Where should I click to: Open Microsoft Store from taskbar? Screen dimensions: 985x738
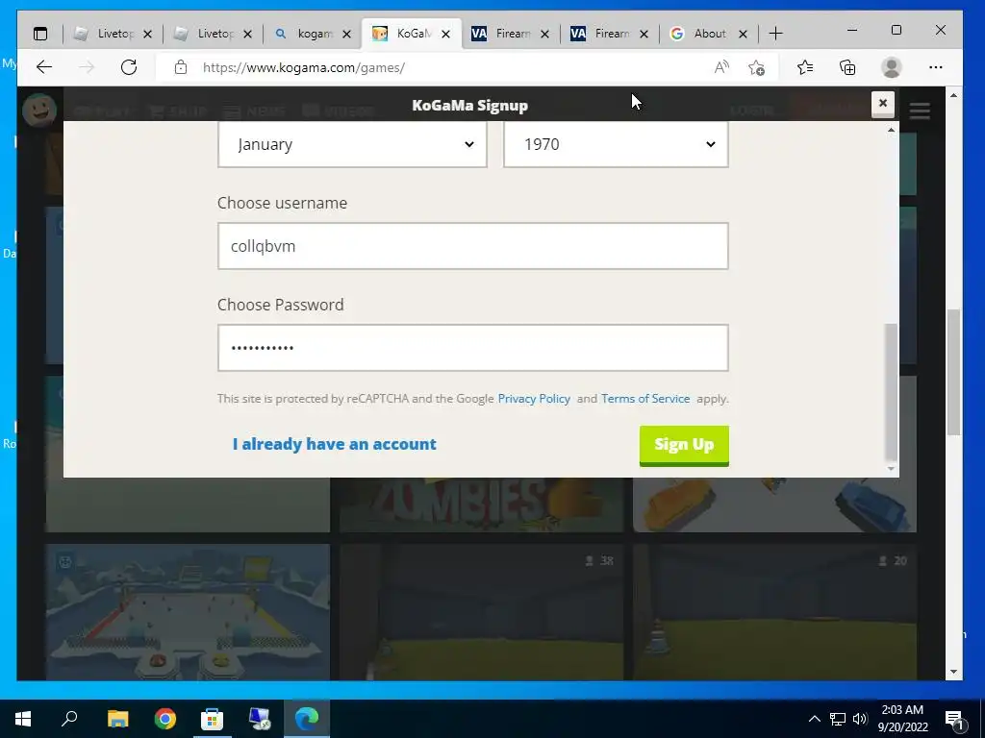[x=212, y=719]
